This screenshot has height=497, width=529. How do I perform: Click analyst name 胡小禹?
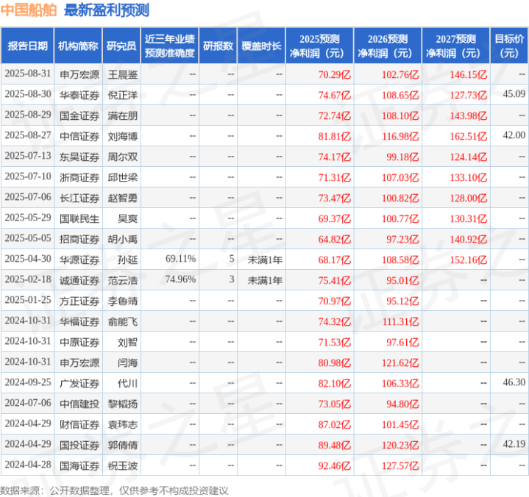pos(122,240)
